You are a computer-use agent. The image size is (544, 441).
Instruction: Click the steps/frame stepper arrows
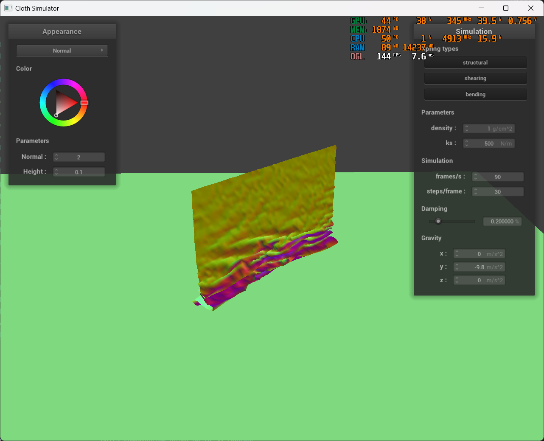[x=476, y=191]
